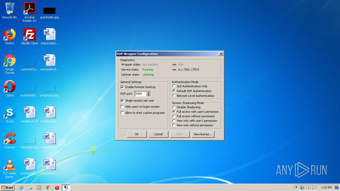
Task: Open Windows Explorer folder on taskbar
Action: click(x=30, y=188)
